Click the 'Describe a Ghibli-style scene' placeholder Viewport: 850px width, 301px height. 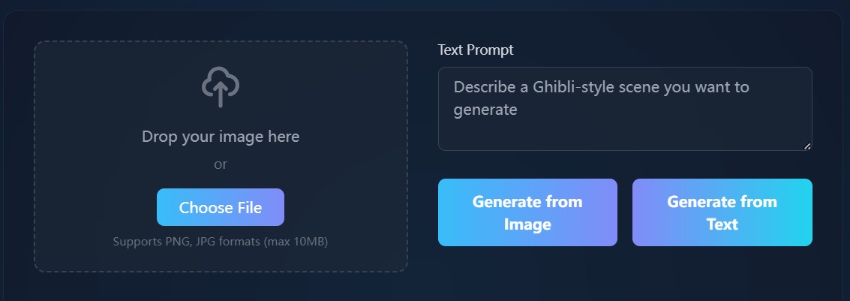pyautogui.click(x=602, y=98)
